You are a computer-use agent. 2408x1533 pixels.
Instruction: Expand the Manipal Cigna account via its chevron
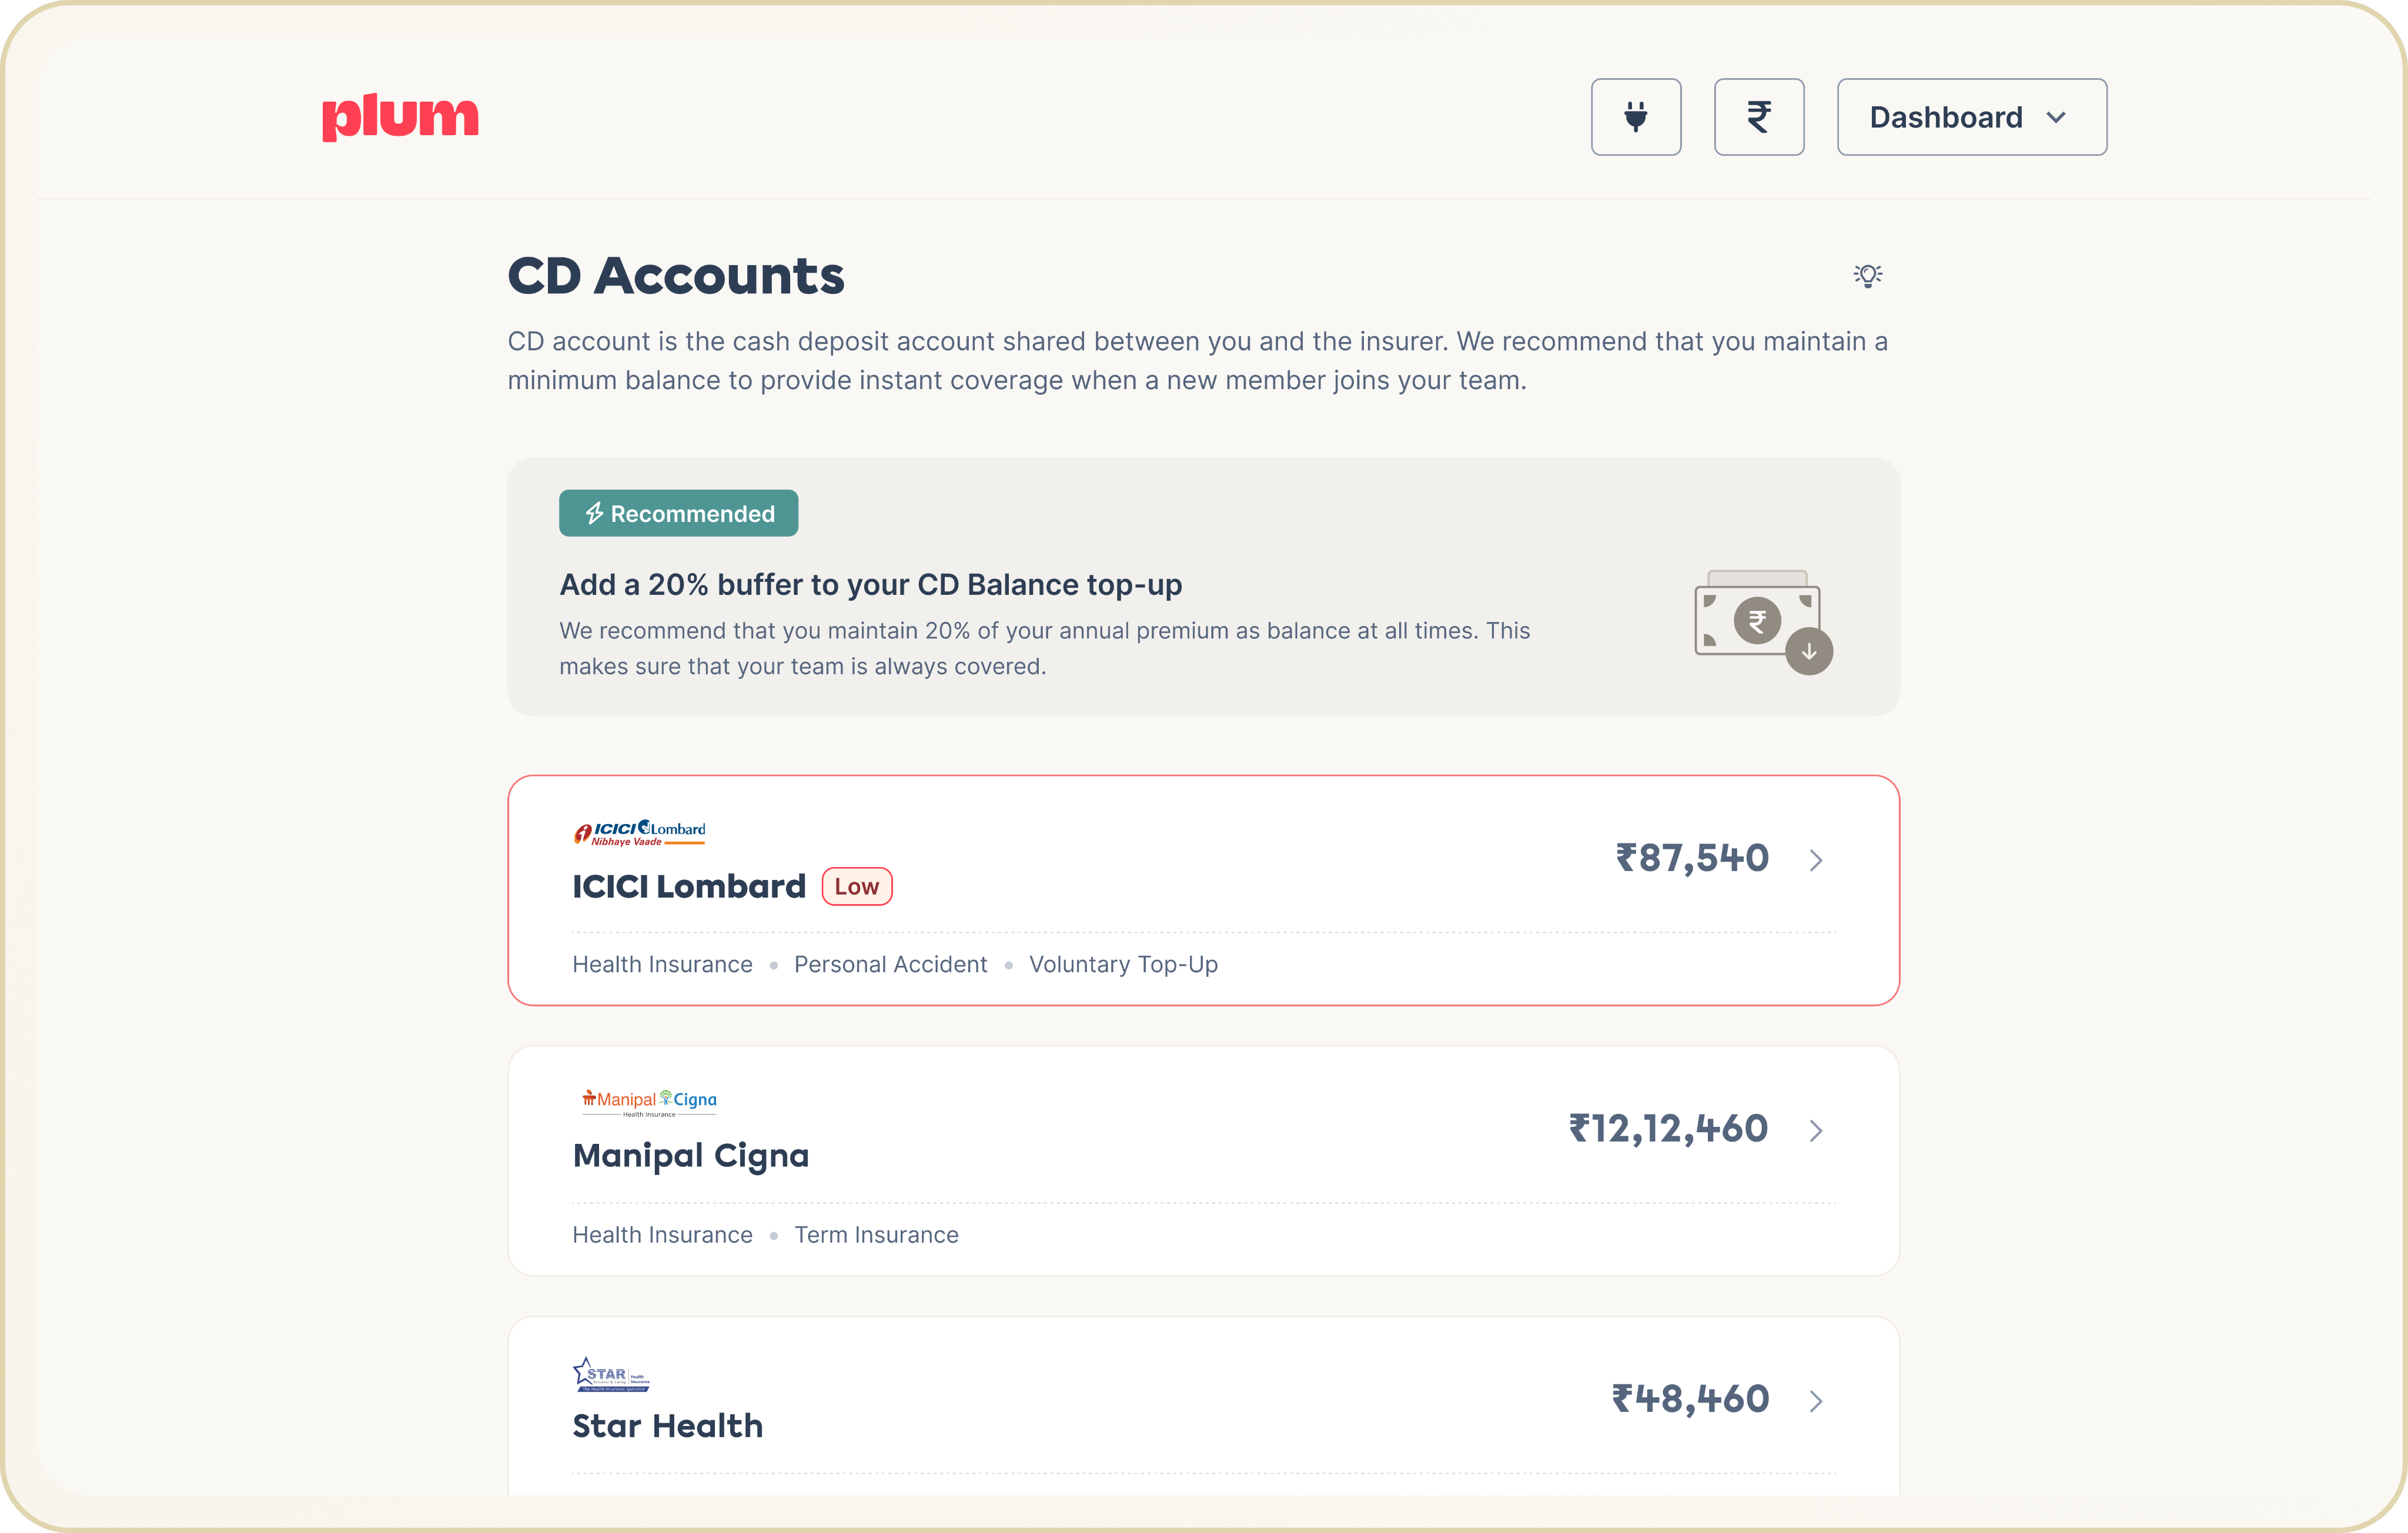tap(1817, 1131)
